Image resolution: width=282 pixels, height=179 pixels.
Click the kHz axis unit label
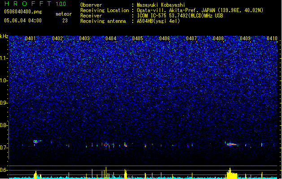pos(4,36)
